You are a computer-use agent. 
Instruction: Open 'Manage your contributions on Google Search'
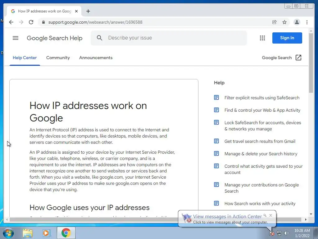click(x=261, y=188)
